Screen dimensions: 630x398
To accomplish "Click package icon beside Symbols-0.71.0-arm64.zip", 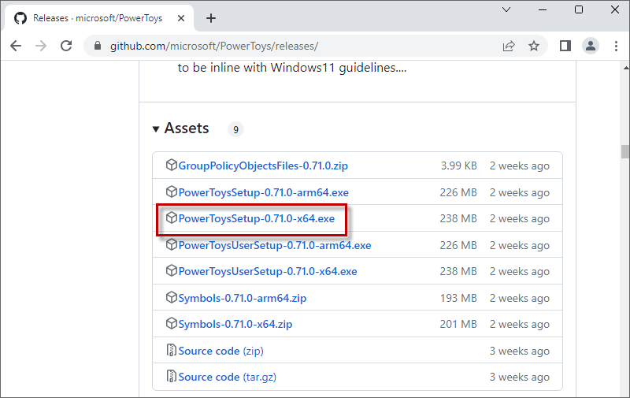I will [172, 297].
